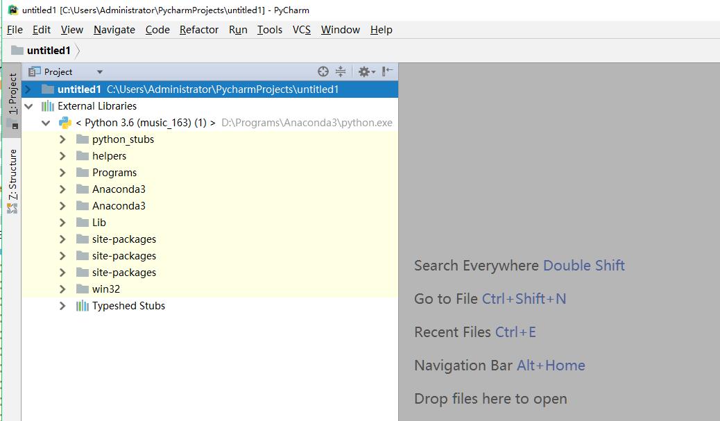The height and width of the screenshot is (421, 720).
Task: Click the python_stubs folder icon
Action: [82, 139]
